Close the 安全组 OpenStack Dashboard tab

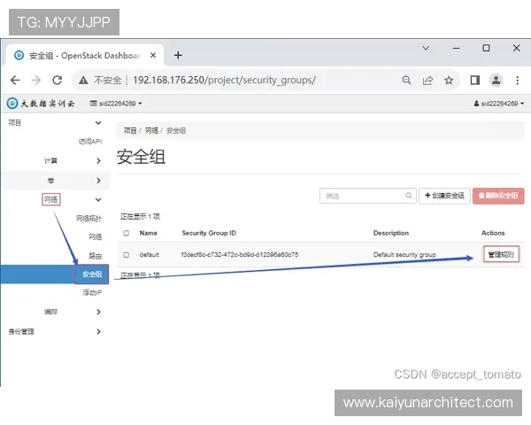(x=153, y=55)
